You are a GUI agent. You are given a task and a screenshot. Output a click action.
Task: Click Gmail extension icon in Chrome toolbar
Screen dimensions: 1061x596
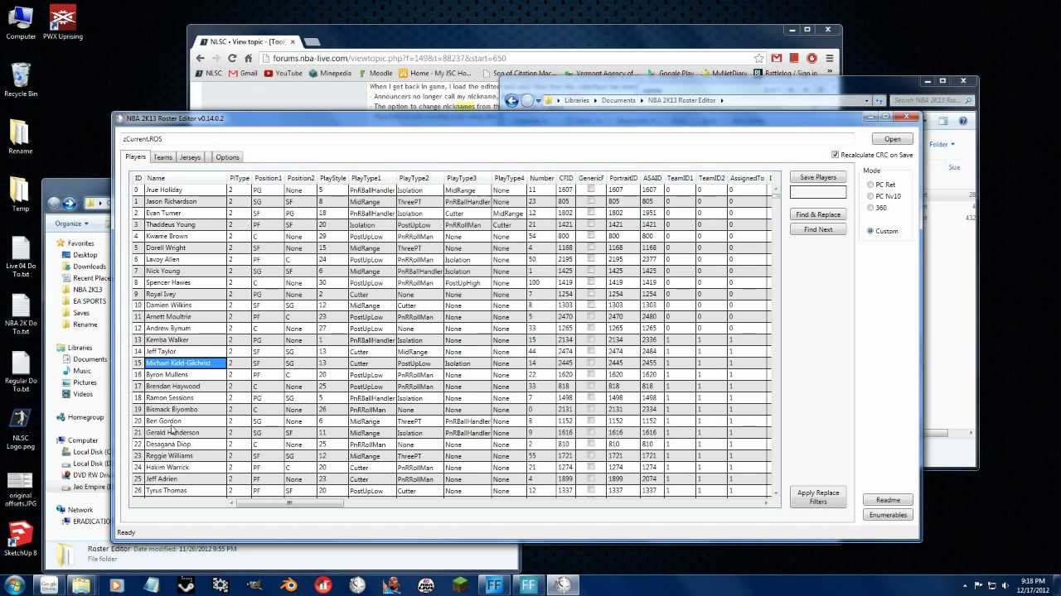pos(777,58)
